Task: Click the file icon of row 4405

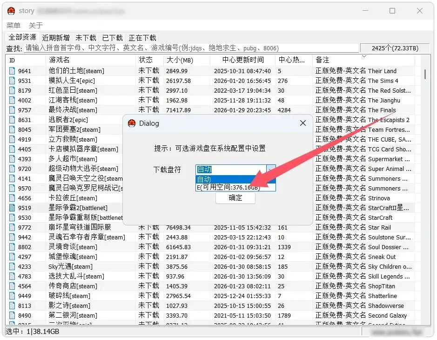Action: coord(12,149)
